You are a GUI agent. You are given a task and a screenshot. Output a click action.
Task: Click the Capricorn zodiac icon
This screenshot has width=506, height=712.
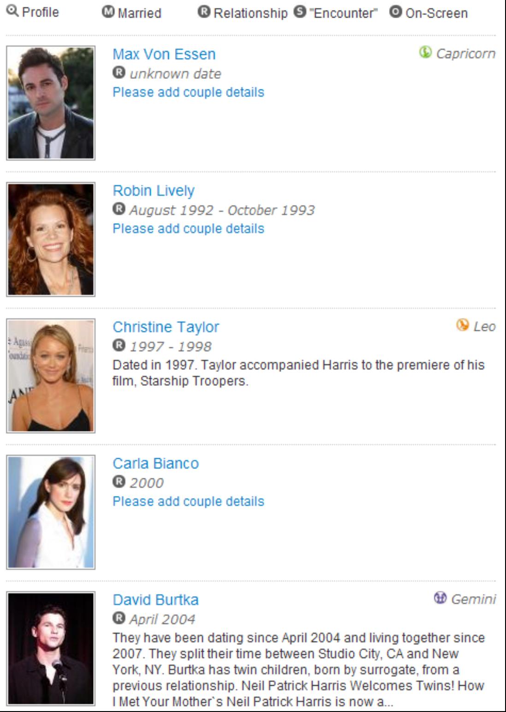[x=425, y=53]
